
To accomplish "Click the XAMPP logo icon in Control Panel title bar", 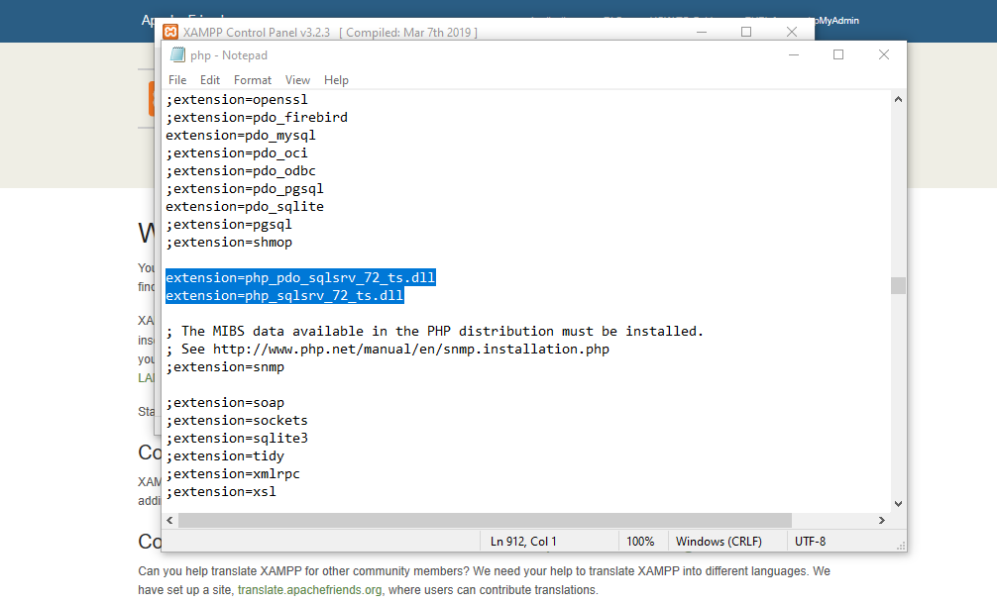I will click(x=170, y=32).
